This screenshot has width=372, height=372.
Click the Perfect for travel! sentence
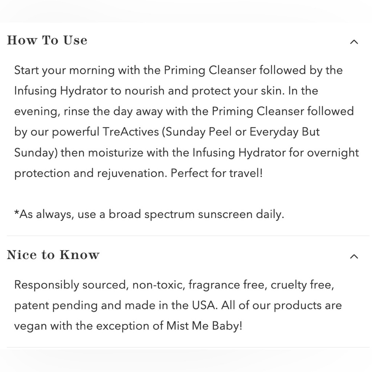[x=217, y=173]
